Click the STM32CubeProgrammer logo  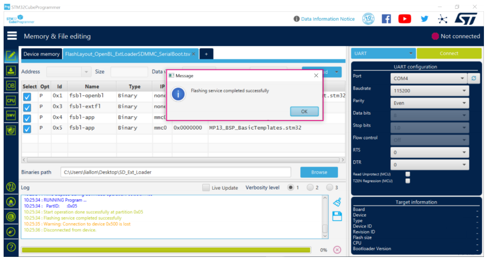pyautogui.click(x=20, y=19)
